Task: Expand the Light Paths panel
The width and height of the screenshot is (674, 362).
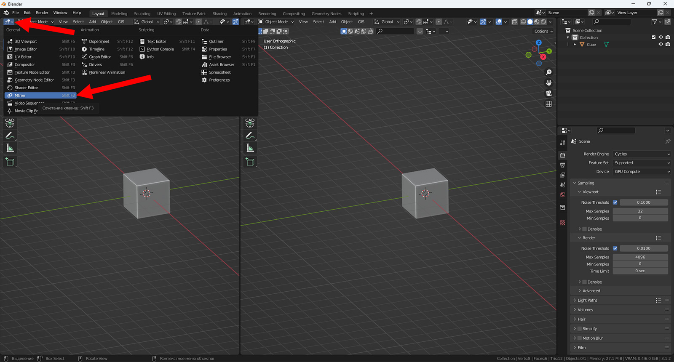Action: [587, 301]
